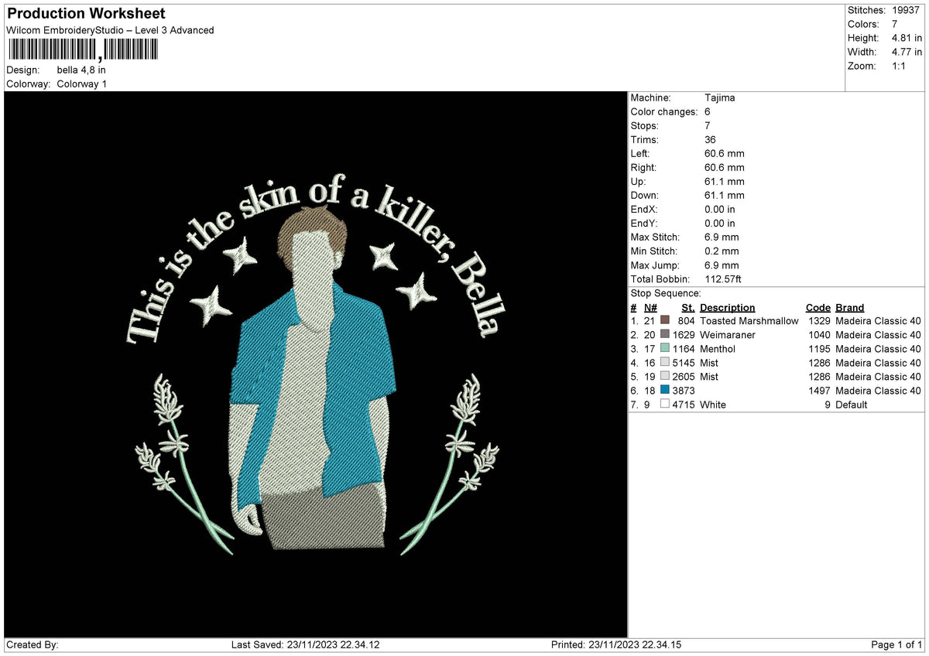Screen dimensions: 929x656
Task: Select the 'Menthol' description
Action: tap(718, 349)
